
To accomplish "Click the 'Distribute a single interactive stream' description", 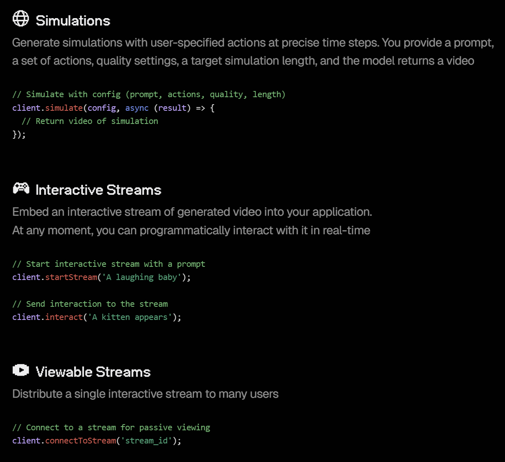I will point(145,394).
